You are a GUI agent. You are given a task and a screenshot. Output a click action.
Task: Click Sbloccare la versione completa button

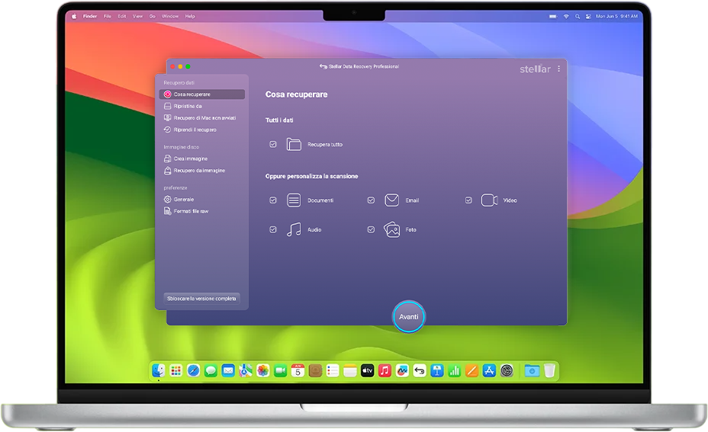point(201,299)
